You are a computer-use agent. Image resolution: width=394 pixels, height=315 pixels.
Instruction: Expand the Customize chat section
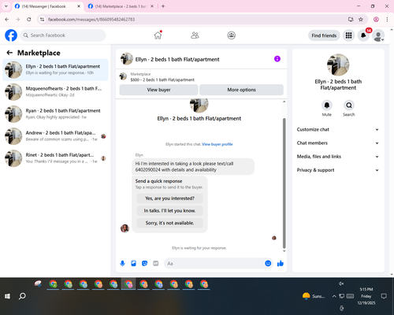click(x=338, y=129)
